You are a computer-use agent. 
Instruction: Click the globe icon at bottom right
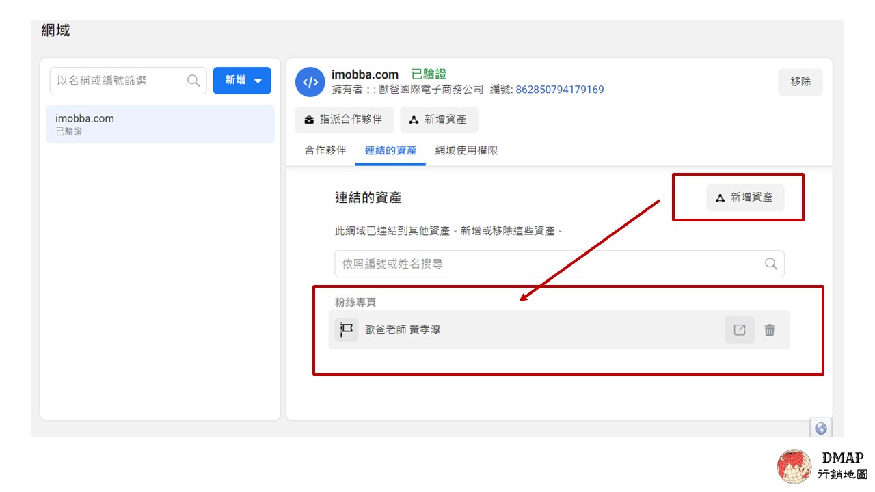coord(821,428)
